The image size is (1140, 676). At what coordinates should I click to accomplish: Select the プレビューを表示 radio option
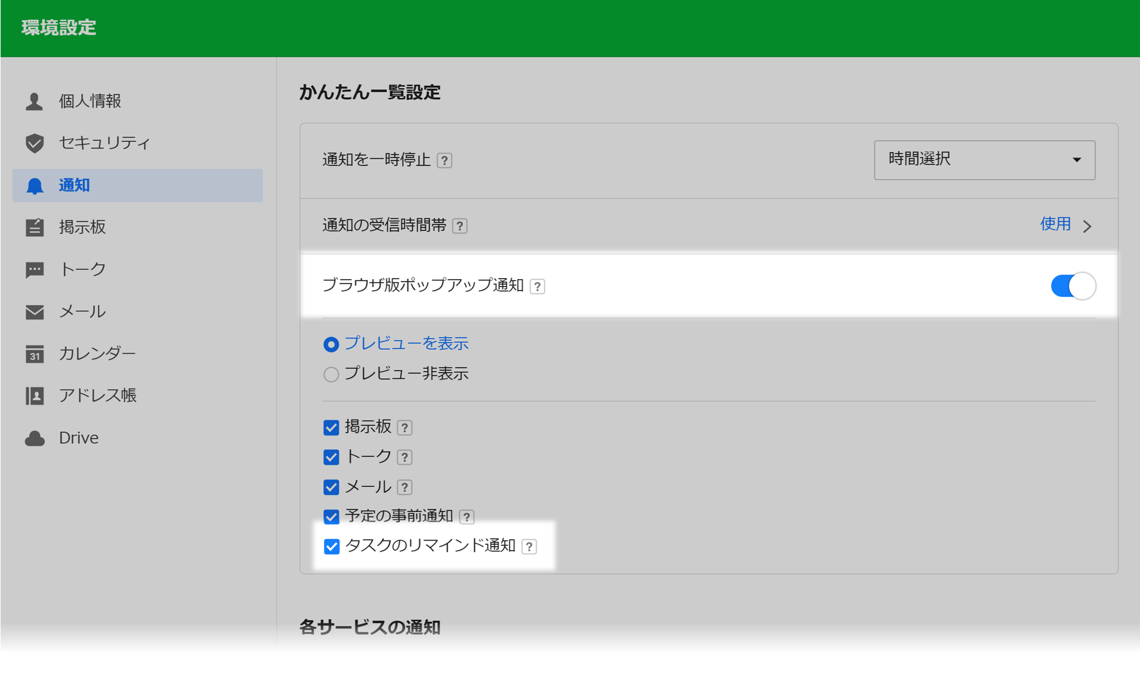[x=331, y=344]
